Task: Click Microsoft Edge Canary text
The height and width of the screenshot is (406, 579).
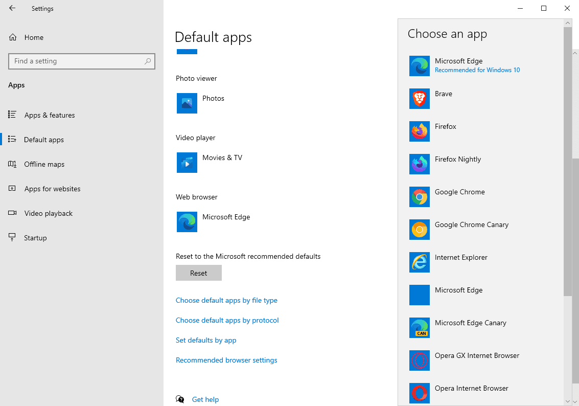Action: coord(470,323)
